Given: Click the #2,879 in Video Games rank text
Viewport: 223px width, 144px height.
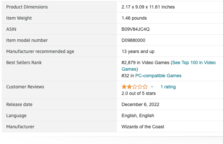Looking at the screenshot, I should tap(145, 63).
